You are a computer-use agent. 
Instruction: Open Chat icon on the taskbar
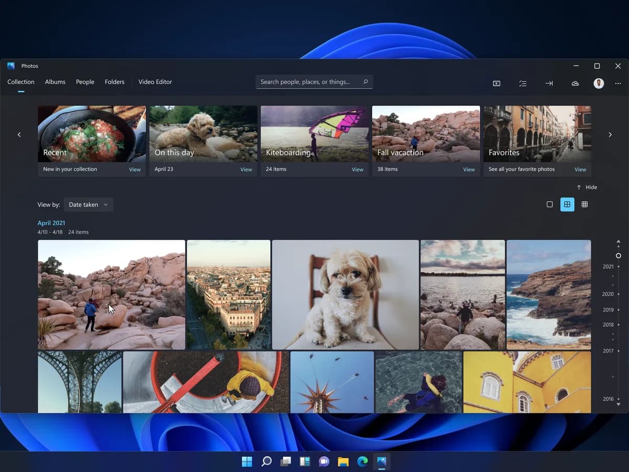(x=324, y=462)
